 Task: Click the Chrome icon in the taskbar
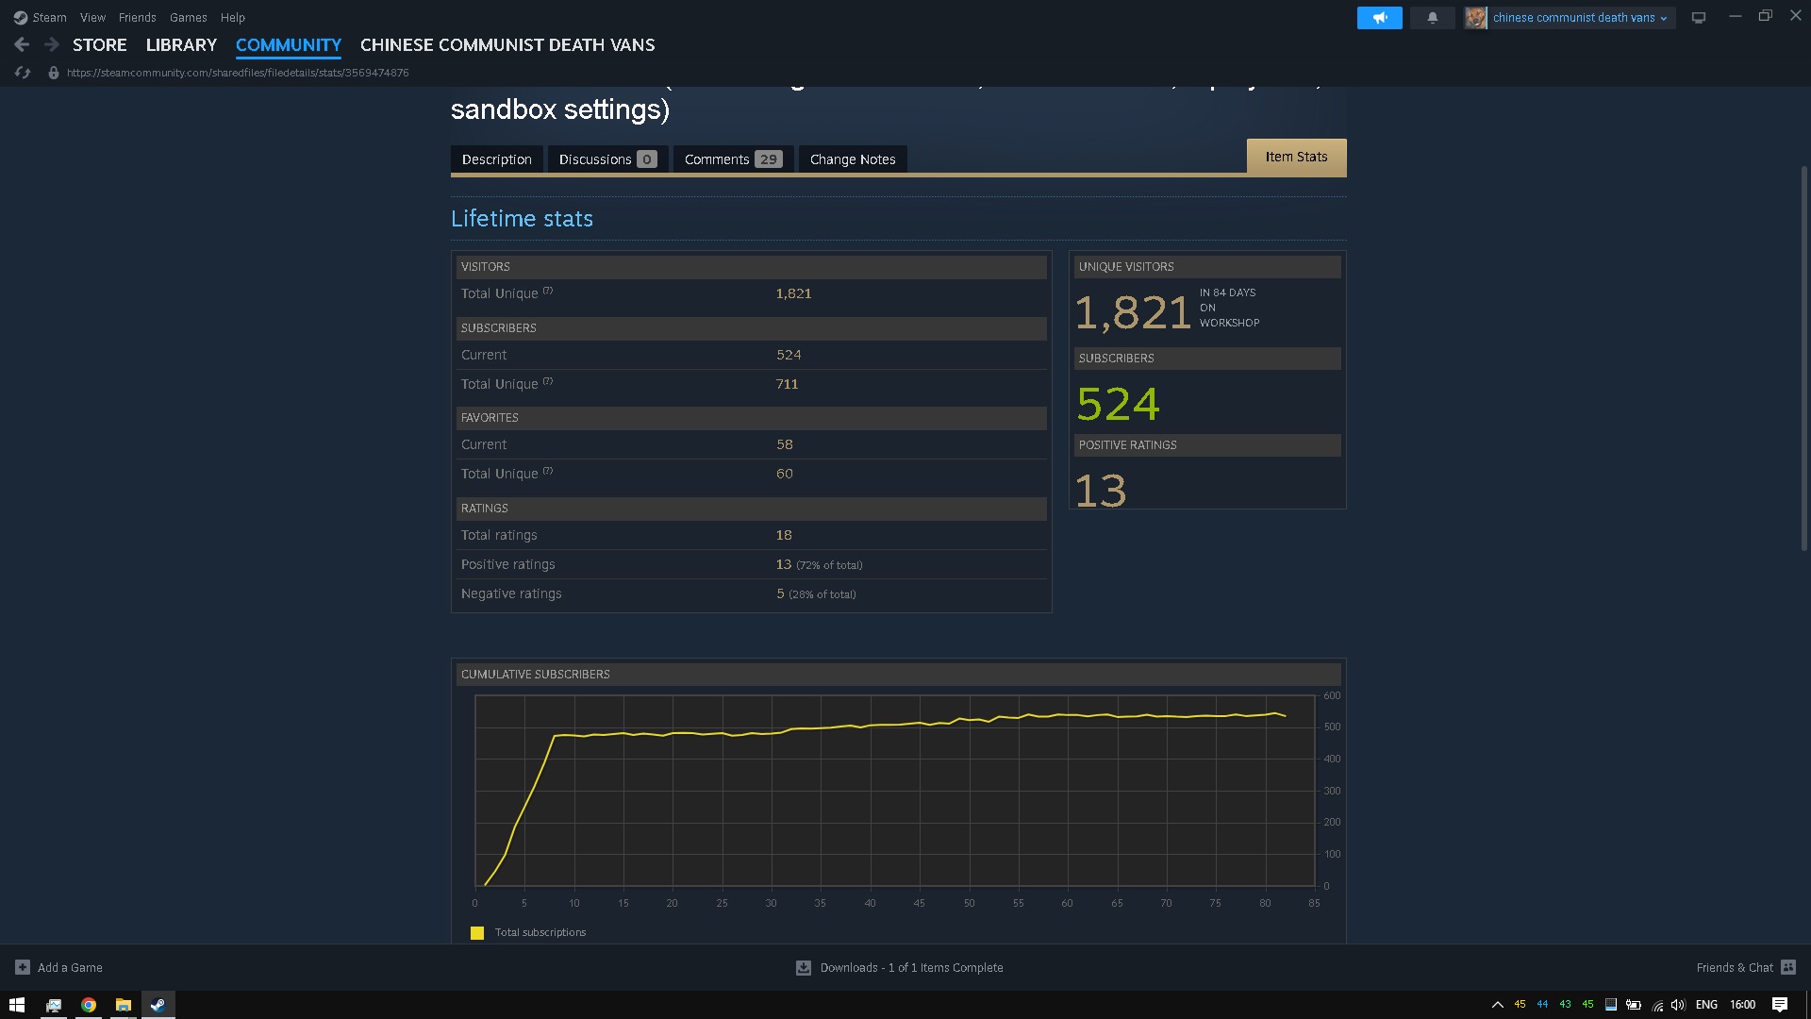(89, 1005)
